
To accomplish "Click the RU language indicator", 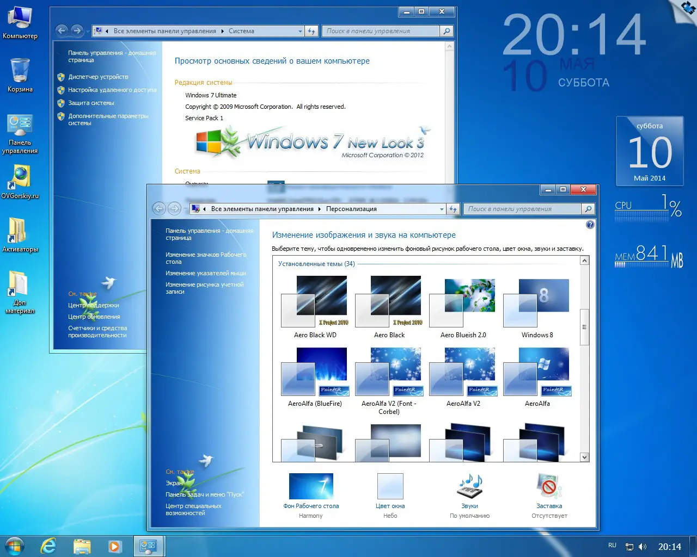I will pos(612,545).
